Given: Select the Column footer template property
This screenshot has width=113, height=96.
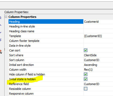Looking at the screenshot, I should pyautogui.click(x=46, y=41).
